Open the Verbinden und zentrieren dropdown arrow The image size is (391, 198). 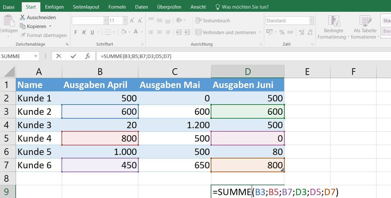click(x=260, y=33)
